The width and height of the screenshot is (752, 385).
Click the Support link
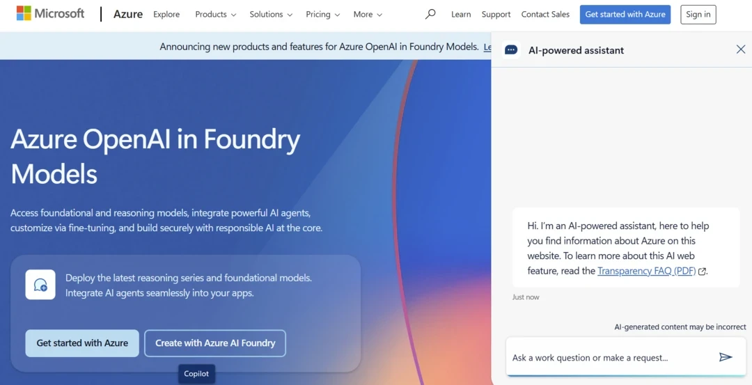496,14
